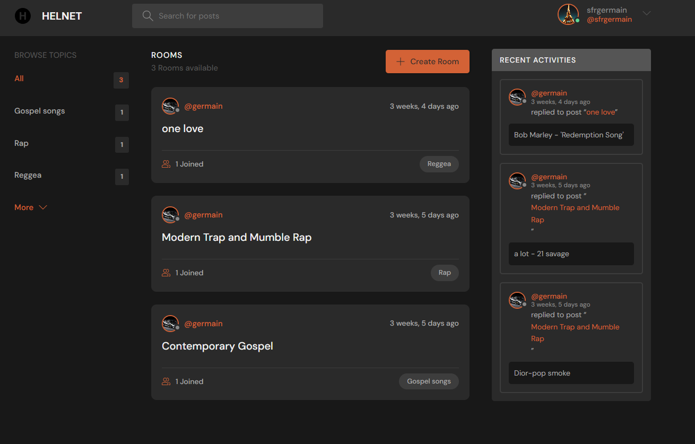Click the Rap tag on Modern Trap room

(445, 273)
